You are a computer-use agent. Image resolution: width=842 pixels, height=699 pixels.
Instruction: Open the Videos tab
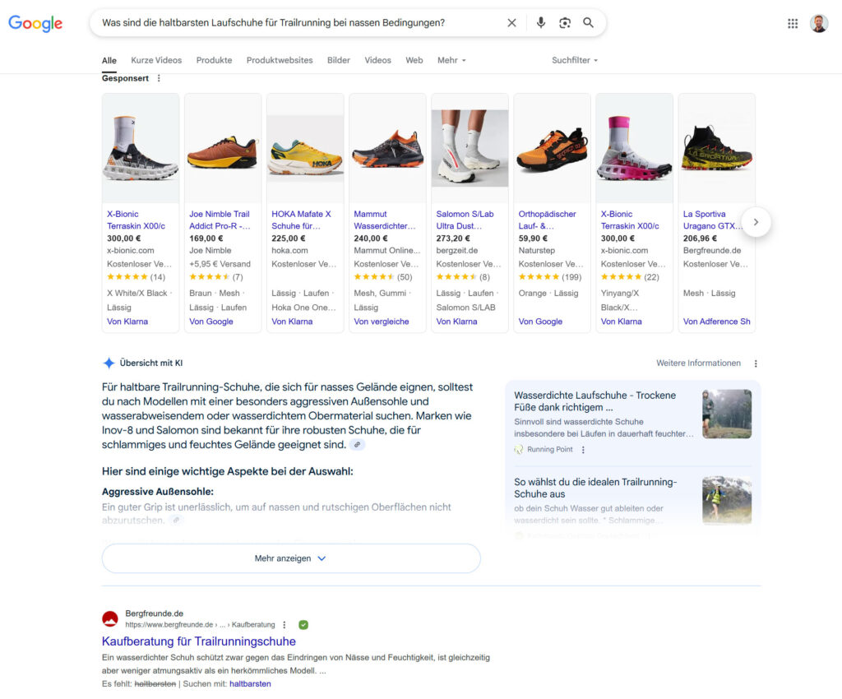[x=378, y=60]
